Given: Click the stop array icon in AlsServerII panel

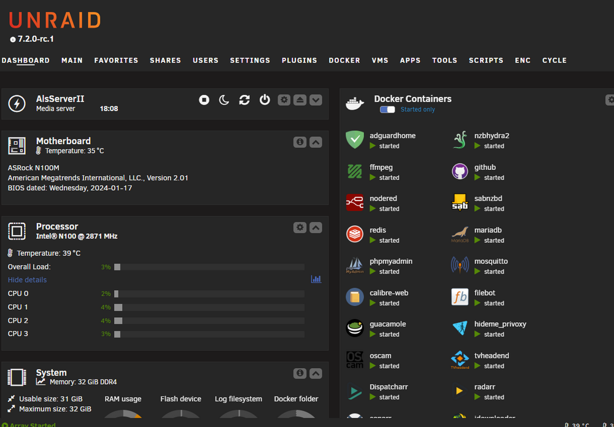Looking at the screenshot, I should pos(204,100).
